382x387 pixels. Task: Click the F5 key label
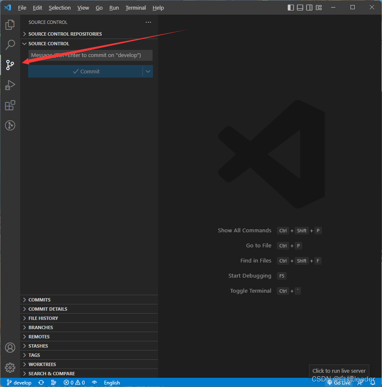(x=282, y=276)
